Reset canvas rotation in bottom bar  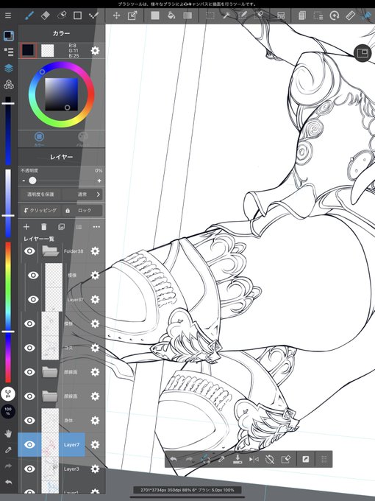[x=270, y=459]
